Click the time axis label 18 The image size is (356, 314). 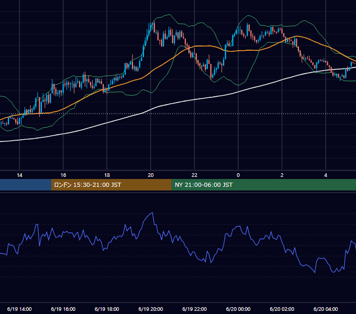click(107, 175)
